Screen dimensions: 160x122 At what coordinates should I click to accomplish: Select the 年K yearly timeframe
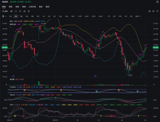tap(38, 16)
